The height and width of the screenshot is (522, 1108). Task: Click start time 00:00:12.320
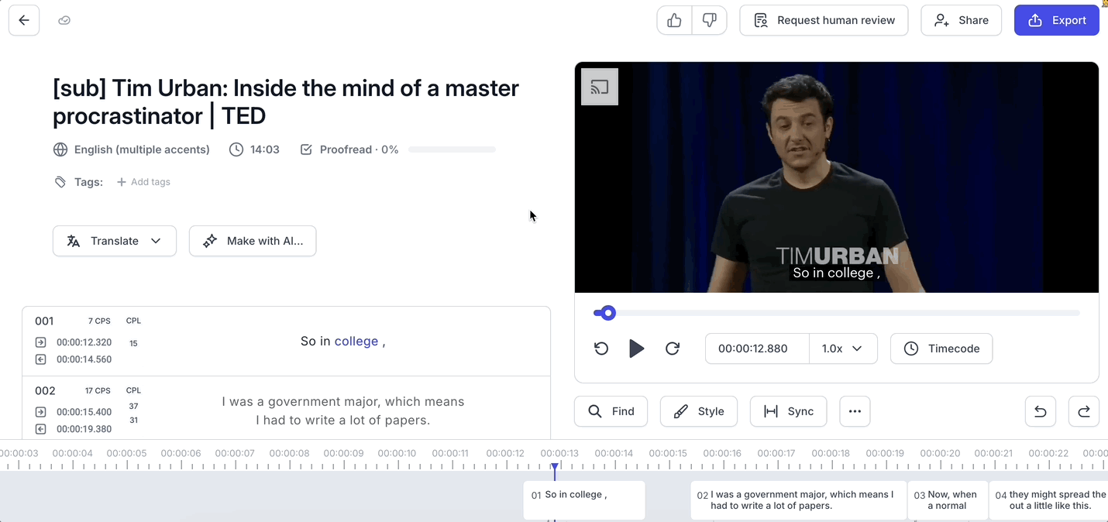[84, 342]
